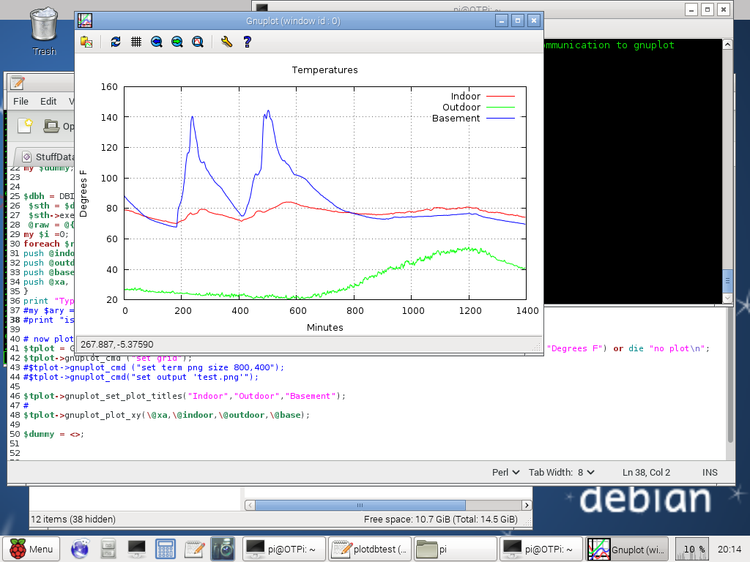Click the 20:14 clock in taskbar
The width and height of the screenshot is (750, 562).
coord(729,549)
